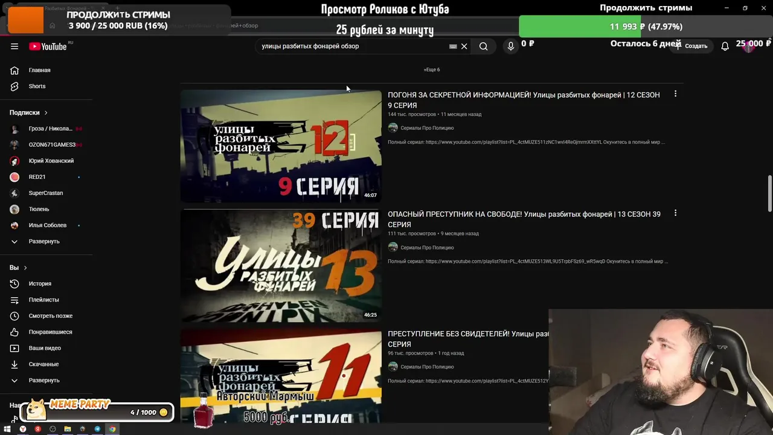Click the page vertical scrollbar thumb
The width and height of the screenshot is (773, 435).
pos(769,193)
